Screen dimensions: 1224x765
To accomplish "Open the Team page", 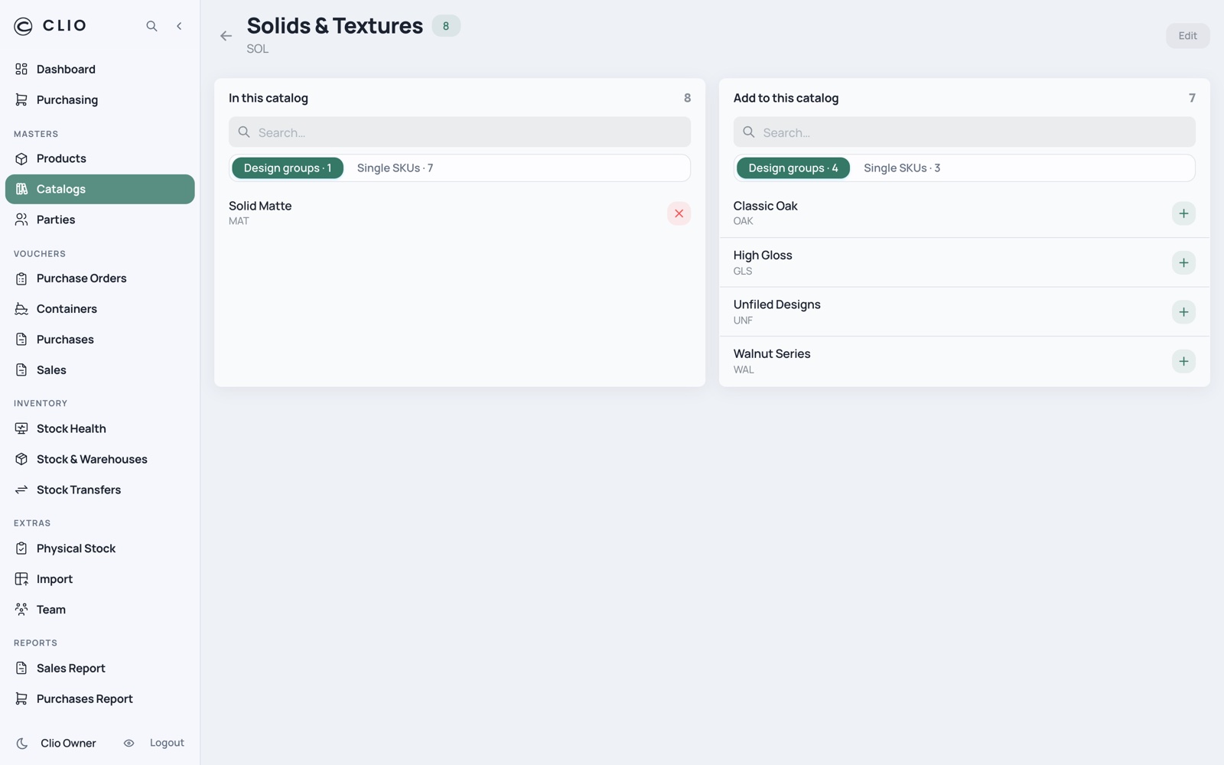I will [100, 610].
